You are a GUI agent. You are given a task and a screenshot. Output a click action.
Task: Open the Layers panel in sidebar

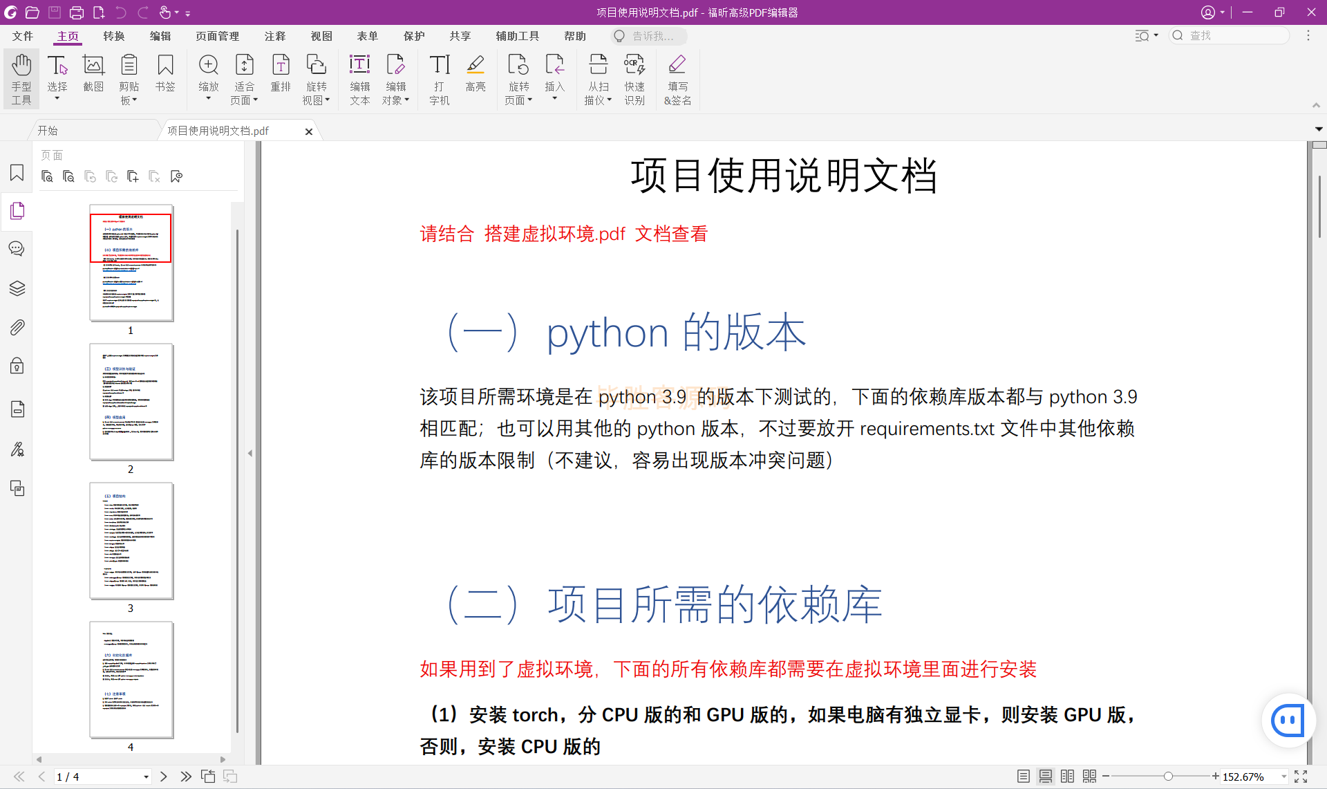point(17,288)
